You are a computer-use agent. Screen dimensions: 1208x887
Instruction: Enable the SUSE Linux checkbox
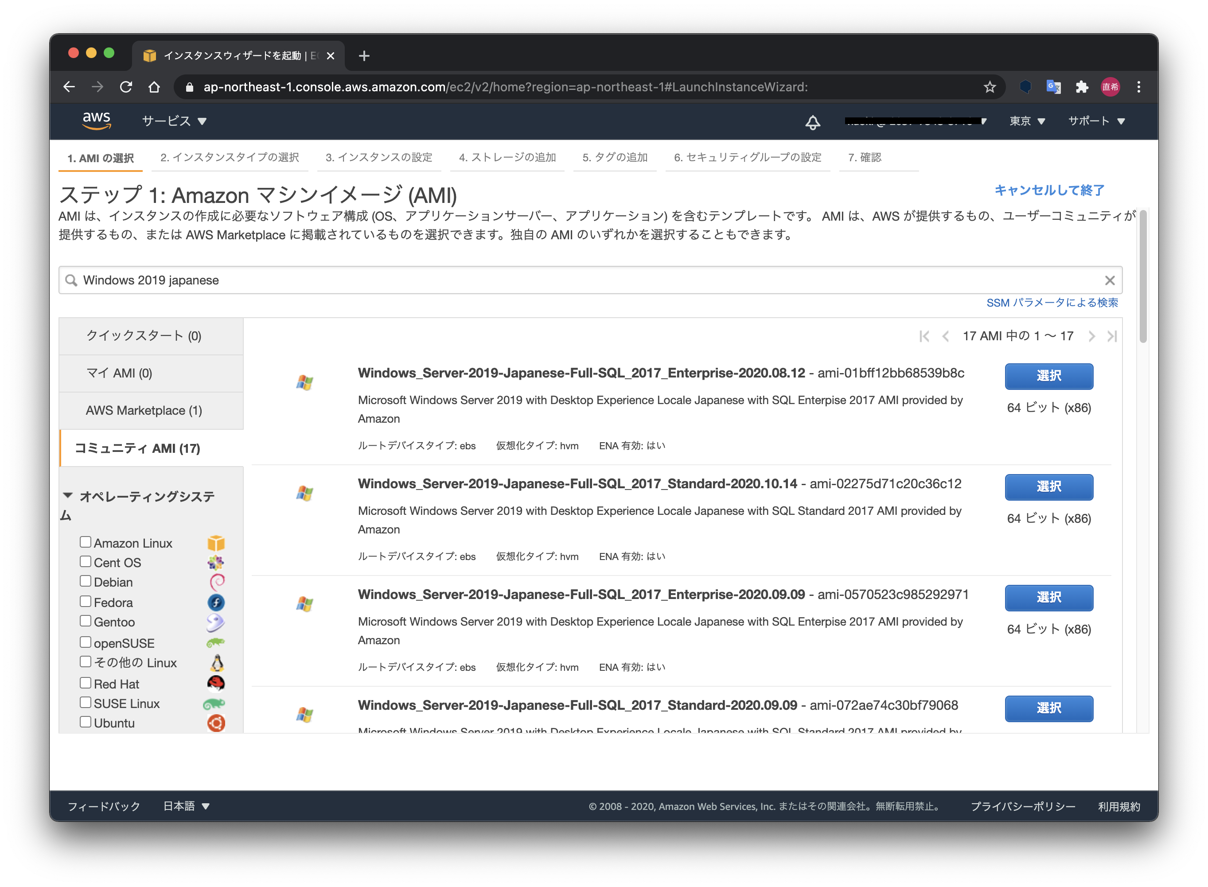(86, 702)
